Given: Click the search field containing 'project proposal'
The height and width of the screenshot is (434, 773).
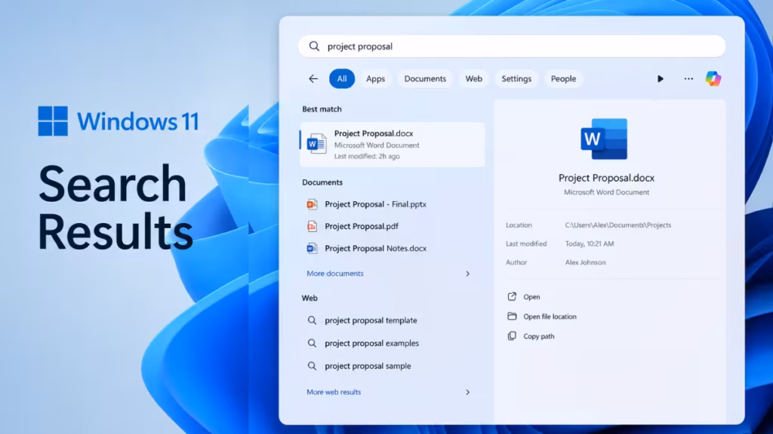Looking at the screenshot, I should (x=511, y=46).
